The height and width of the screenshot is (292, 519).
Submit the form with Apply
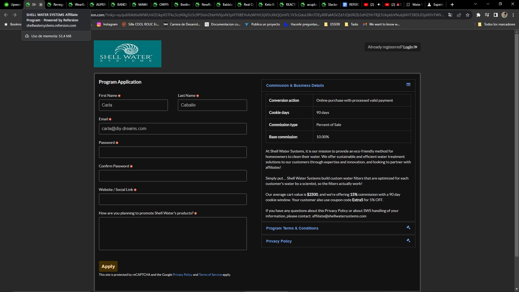pos(108,266)
